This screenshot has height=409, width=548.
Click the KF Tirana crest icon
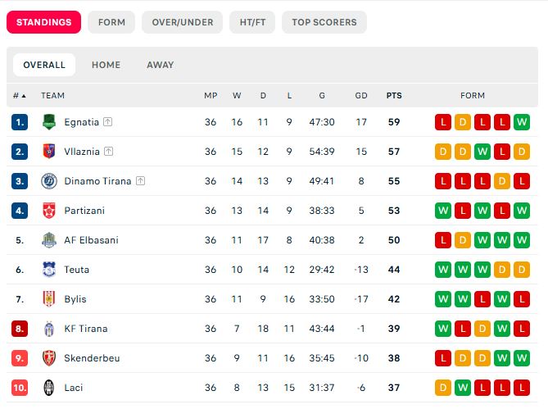click(49, 329)
